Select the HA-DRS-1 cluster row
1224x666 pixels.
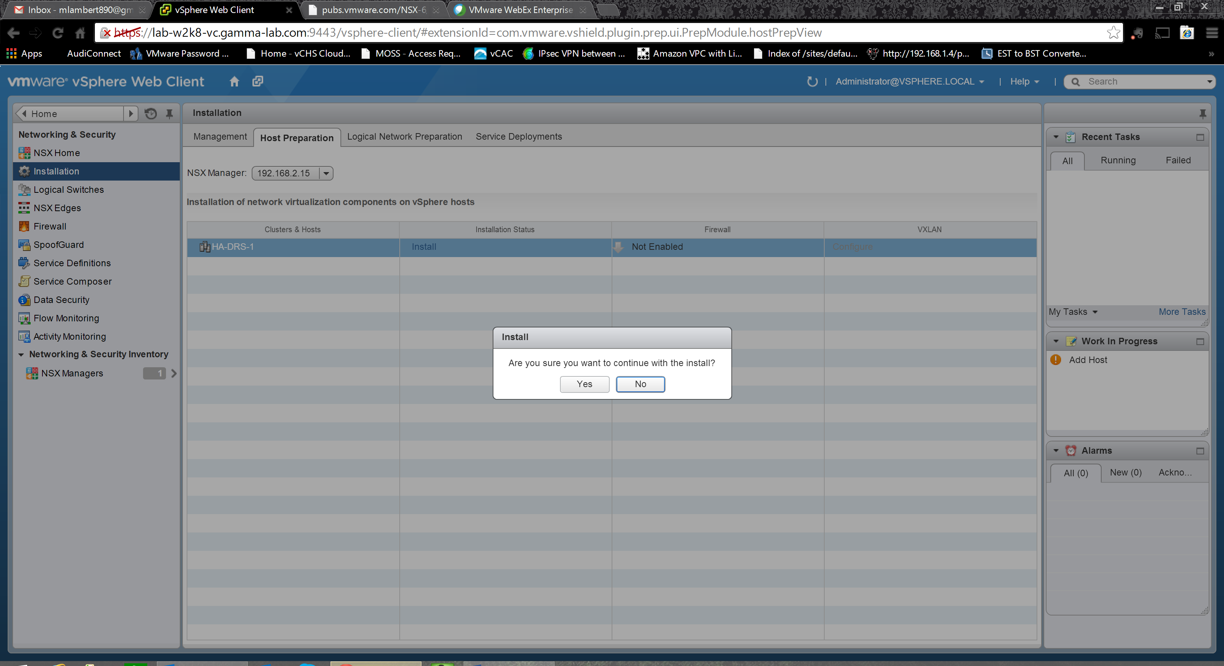click(233, 247)
